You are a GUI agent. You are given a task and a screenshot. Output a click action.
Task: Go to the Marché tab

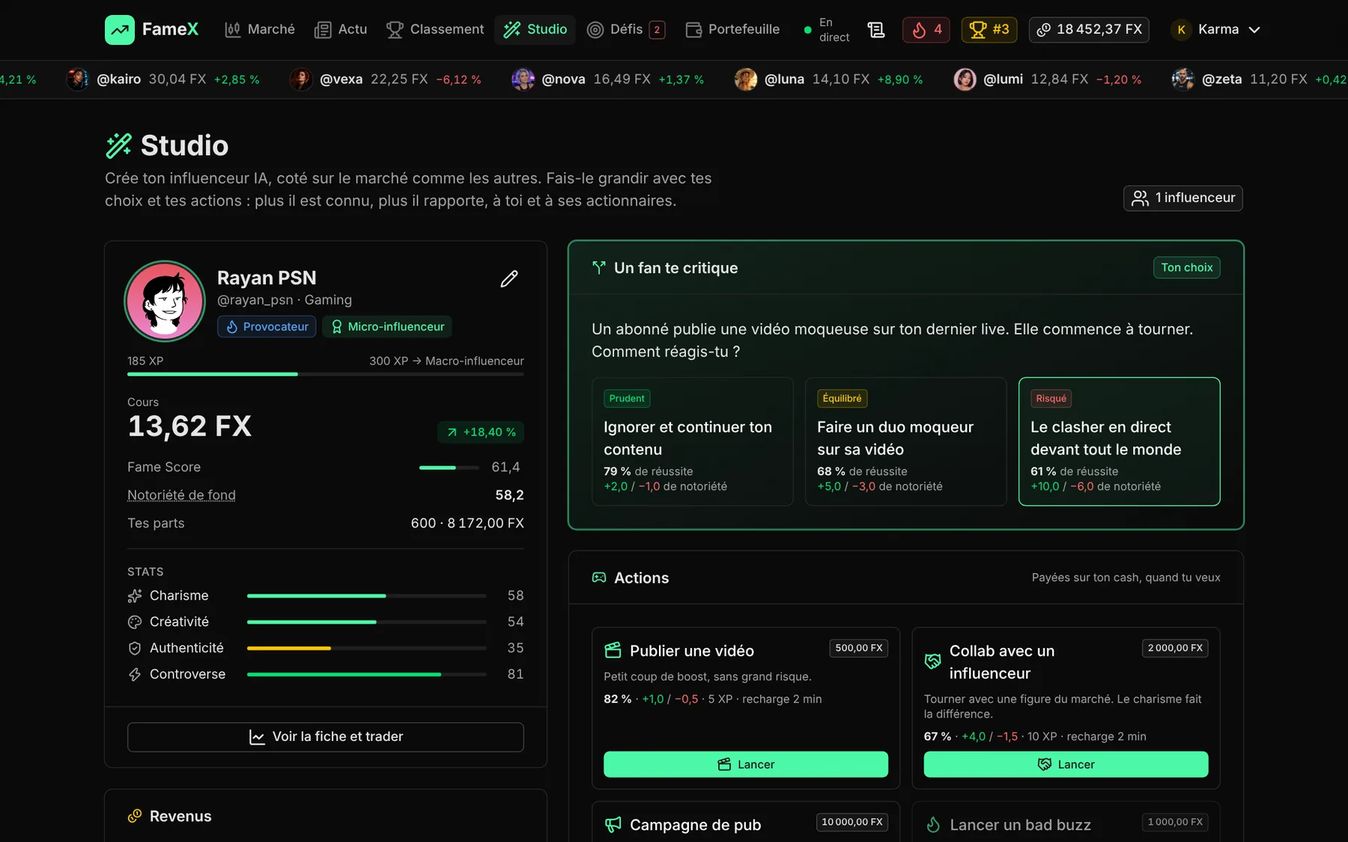[260, 30]
